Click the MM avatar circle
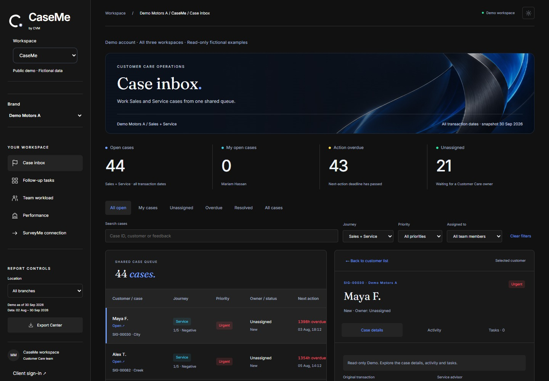Viewport: 549px width, 381px height. (13, 355)
